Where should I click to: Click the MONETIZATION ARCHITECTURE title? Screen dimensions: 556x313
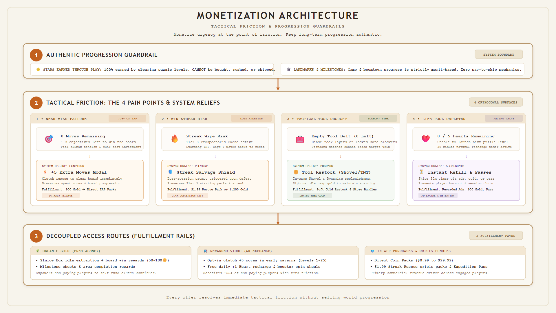click(278, 16)
